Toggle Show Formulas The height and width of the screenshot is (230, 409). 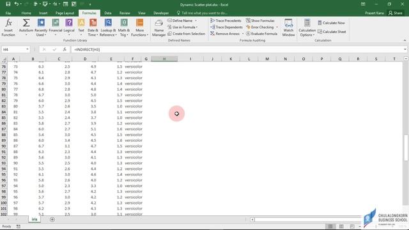[x=260, y=20]
